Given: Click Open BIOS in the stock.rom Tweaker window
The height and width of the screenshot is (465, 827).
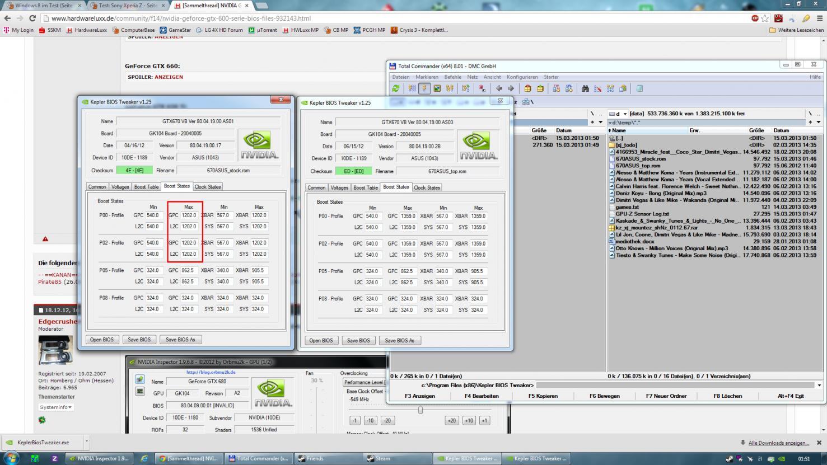Looking at the screenshot, I should (101, 339).
